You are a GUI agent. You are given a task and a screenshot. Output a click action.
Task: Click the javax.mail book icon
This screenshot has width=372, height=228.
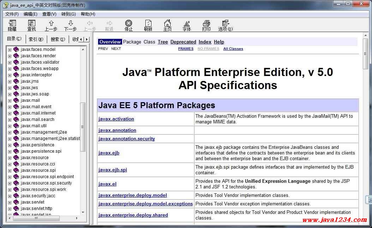point(16,100)
